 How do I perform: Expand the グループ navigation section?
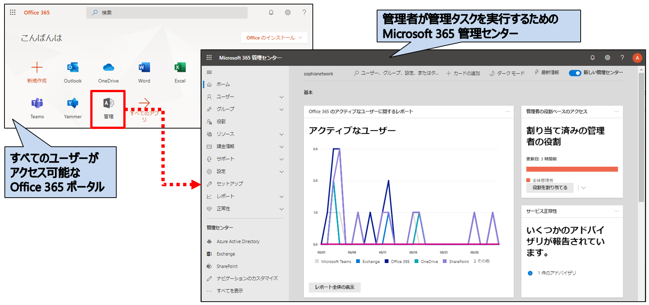[x=282, y=109]
